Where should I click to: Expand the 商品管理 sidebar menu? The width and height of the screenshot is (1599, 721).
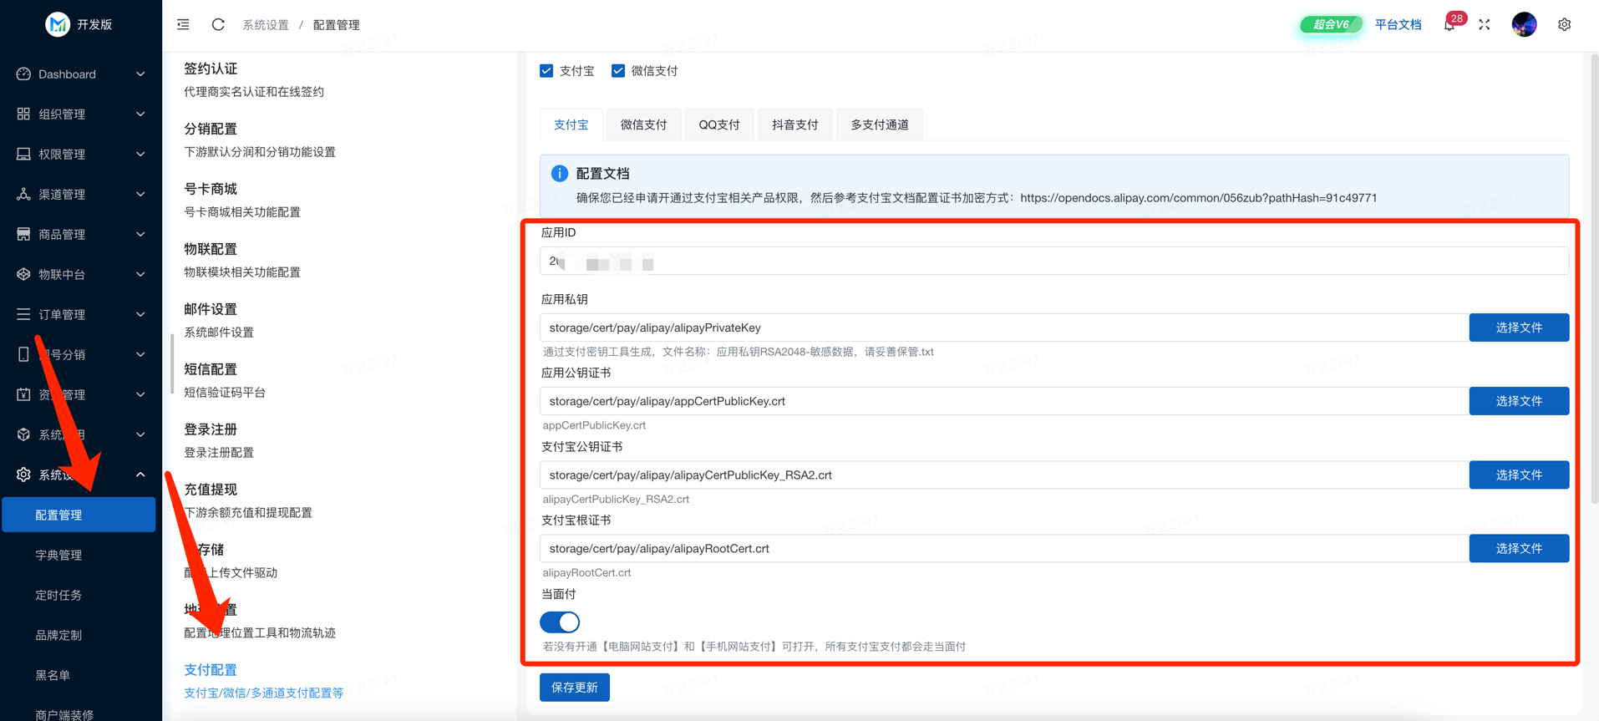(80, 235)
